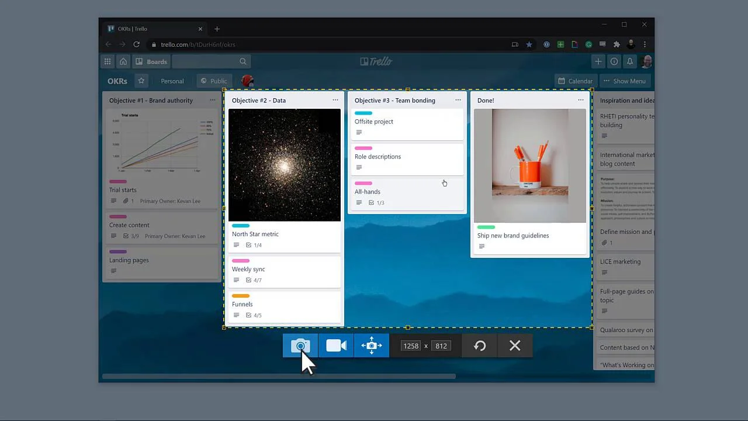This screenshot has width=748, height=421.
Task: Open browser extensions puzzle icon
Action: point(617,44)
